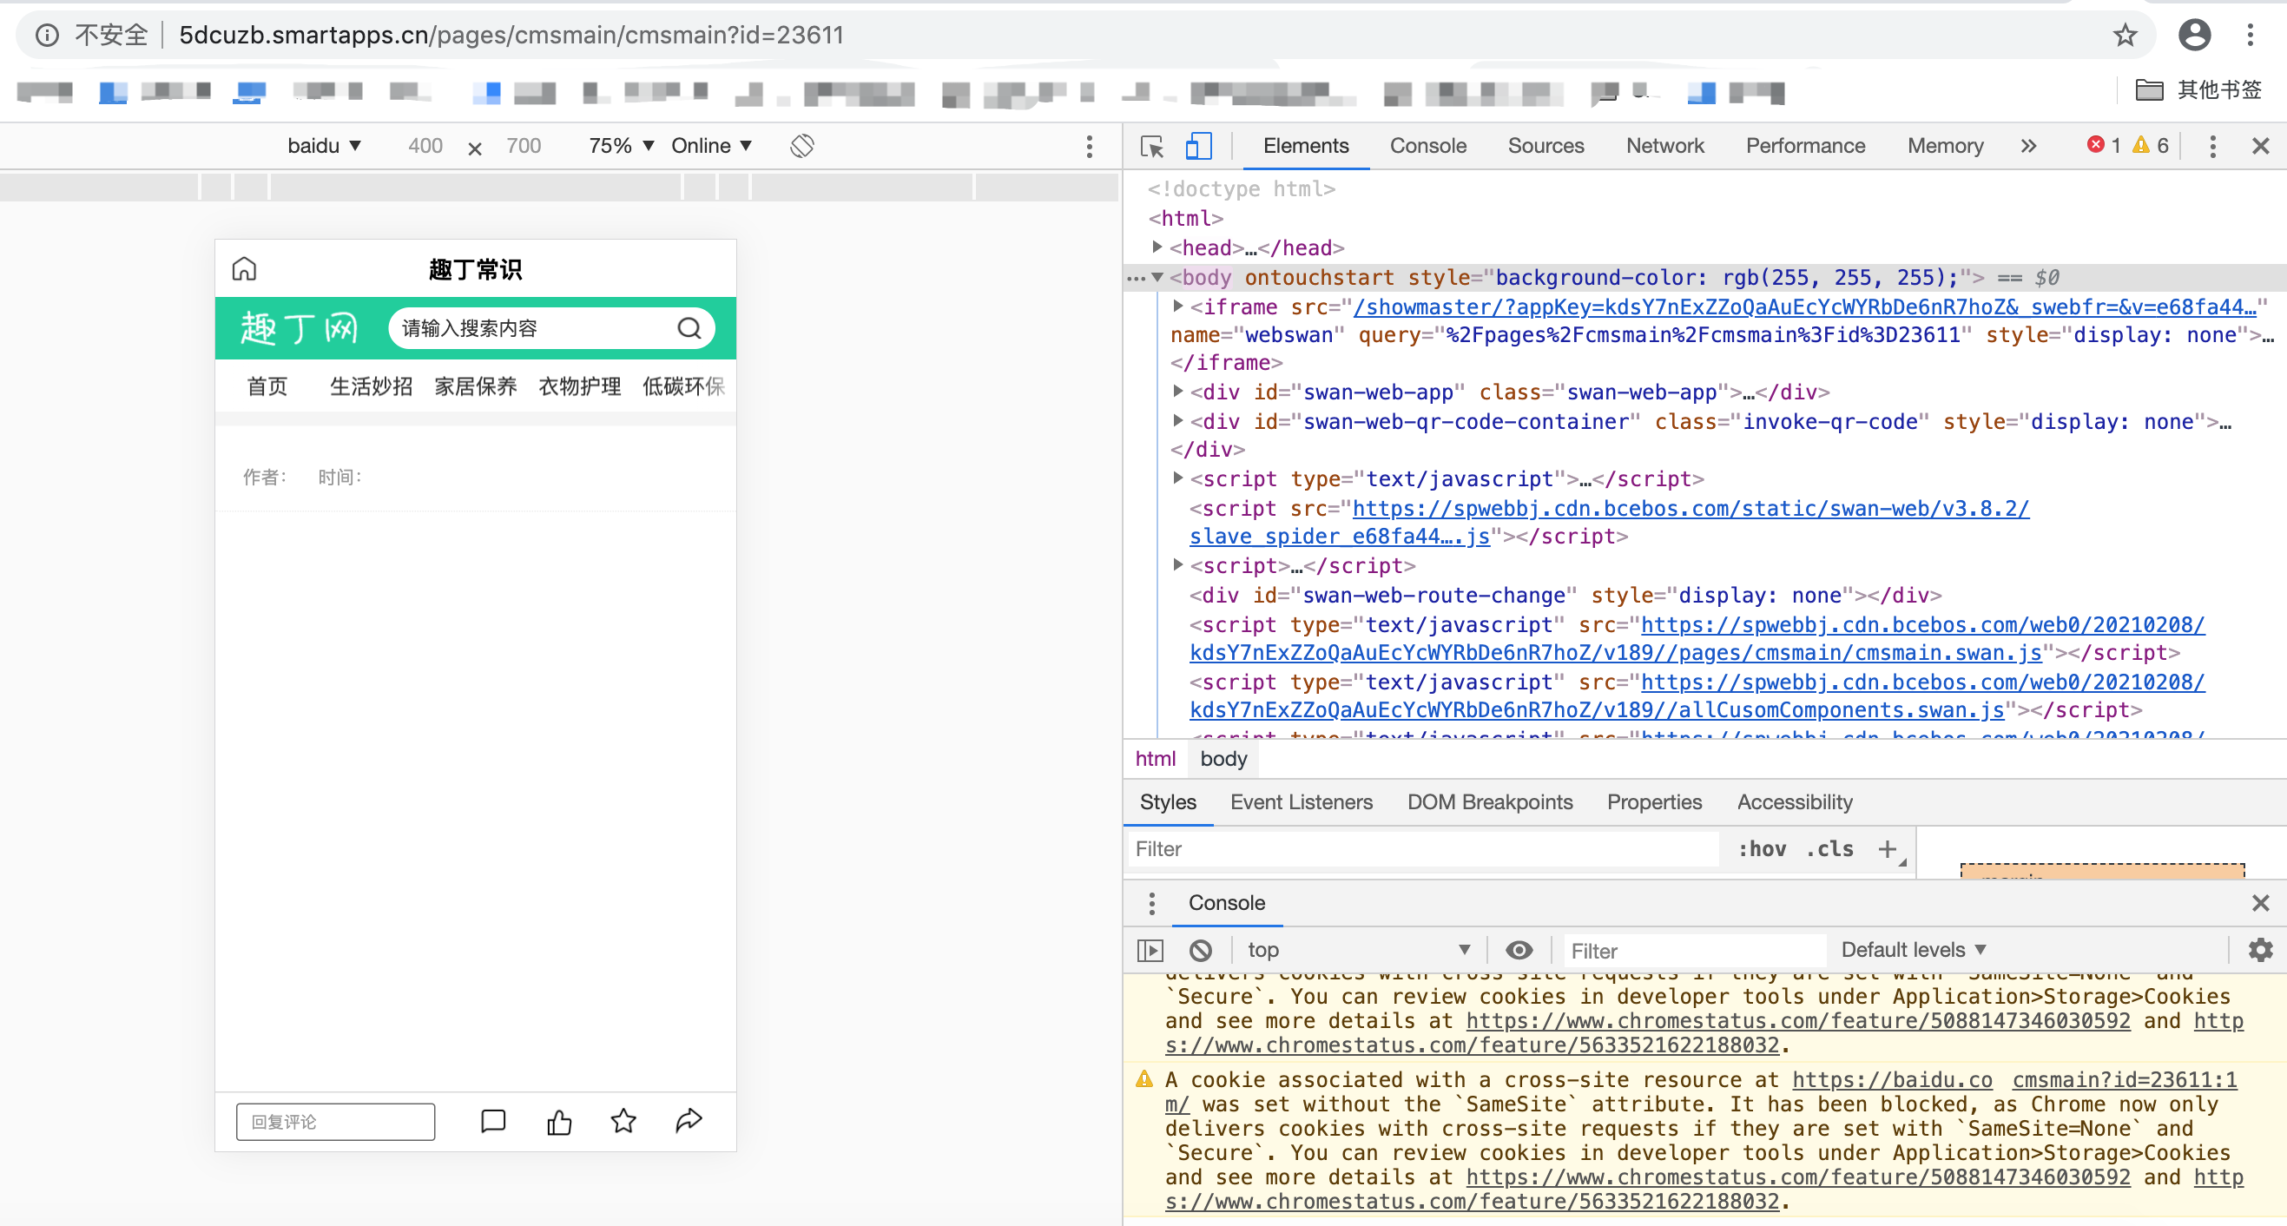This screenshot has height=1226, width=2287.
Task: Open DevTools customize and control menu
Action: [x=2212, y=147]
